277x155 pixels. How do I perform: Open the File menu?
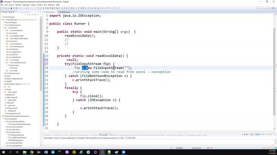coord(2,5)
